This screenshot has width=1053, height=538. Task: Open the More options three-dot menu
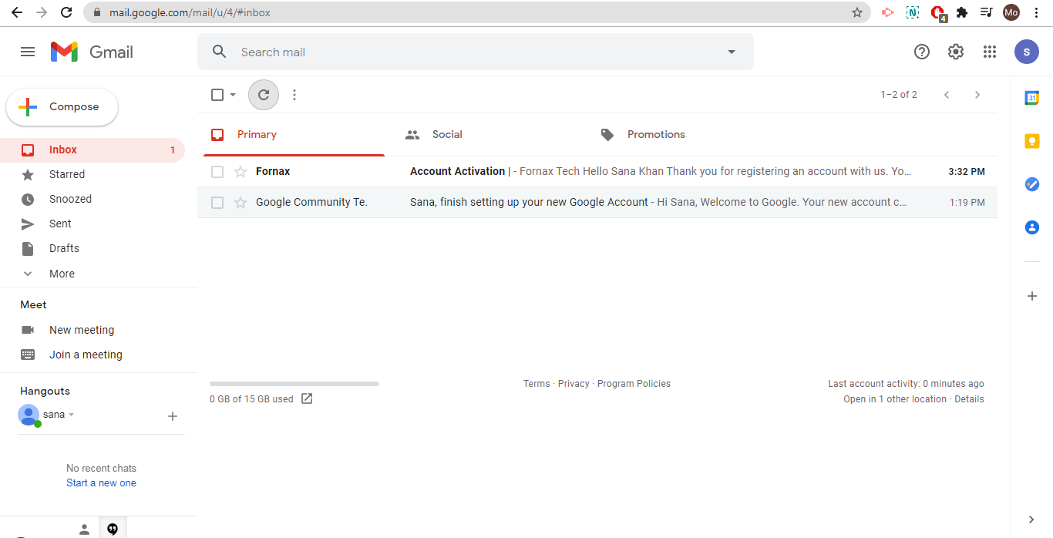294,95
